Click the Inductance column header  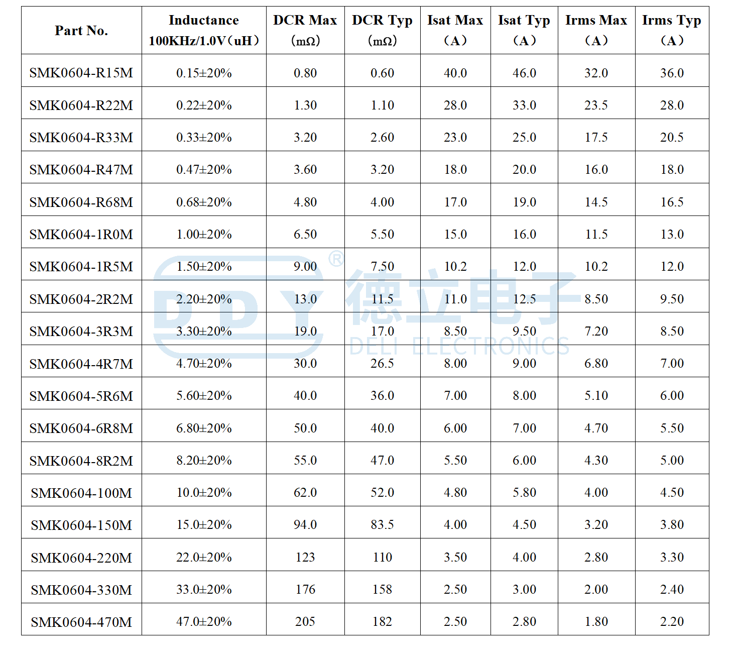[204, 30]
